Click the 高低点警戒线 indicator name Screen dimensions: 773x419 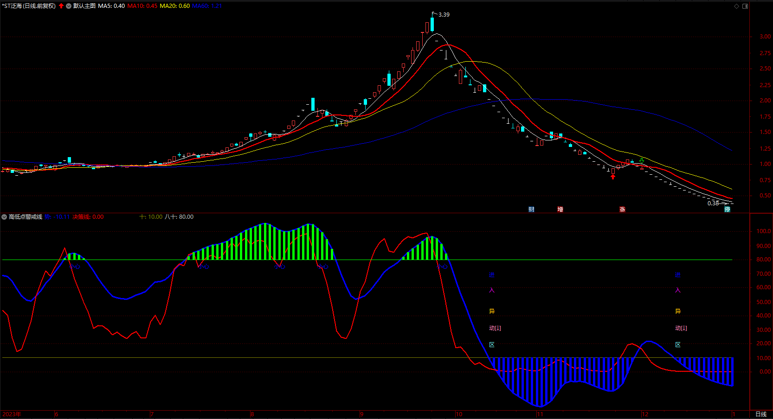26,217
